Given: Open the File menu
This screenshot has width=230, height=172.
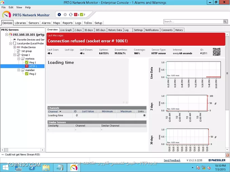Looking at the screenshot, I should pyautogui.click(x=3, y=7).
